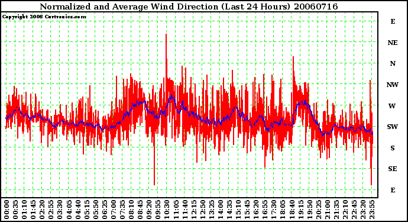Viewport: 408px width, 222px height.
Task: Click the 09:20 time axis label
Action: [149, 210]
